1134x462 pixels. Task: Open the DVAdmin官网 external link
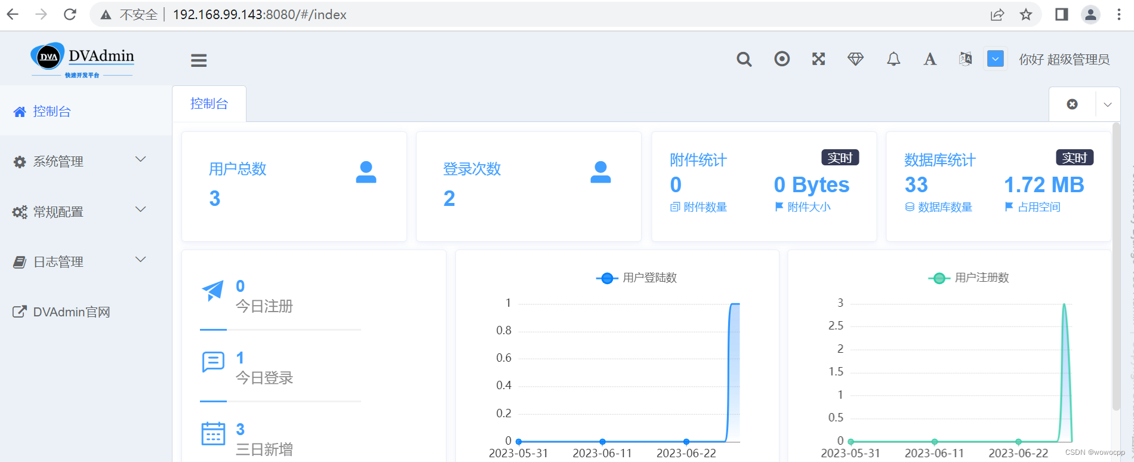[86, 312]
